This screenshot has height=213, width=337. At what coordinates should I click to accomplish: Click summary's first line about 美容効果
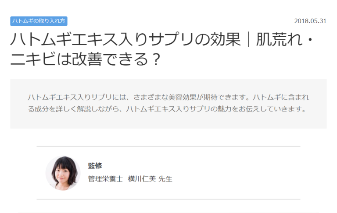(x=168, y=97)
